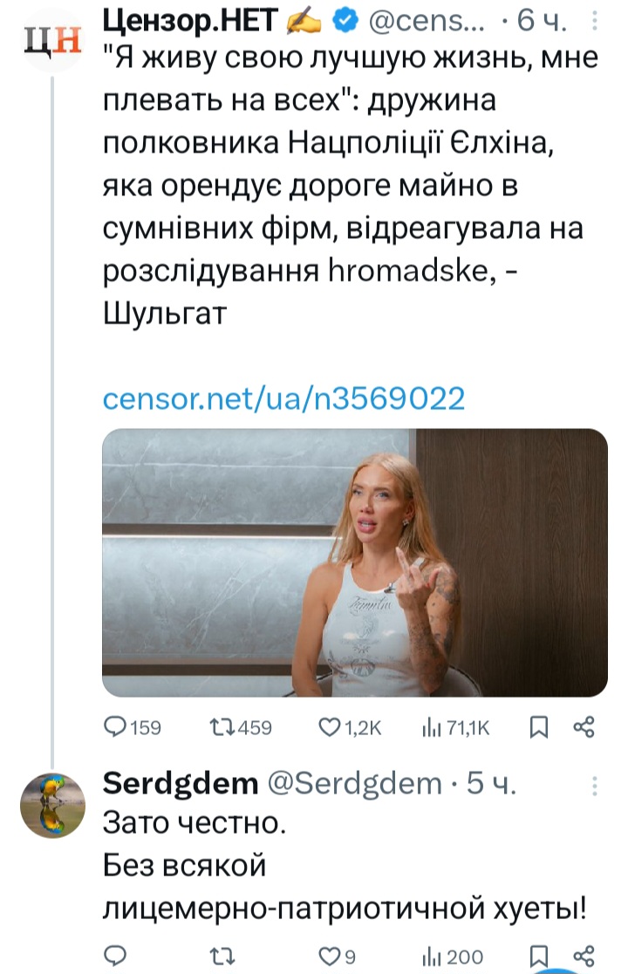
Task: Open the censor.net/ua/n3569022 link
Action: (x=283, y=398)
